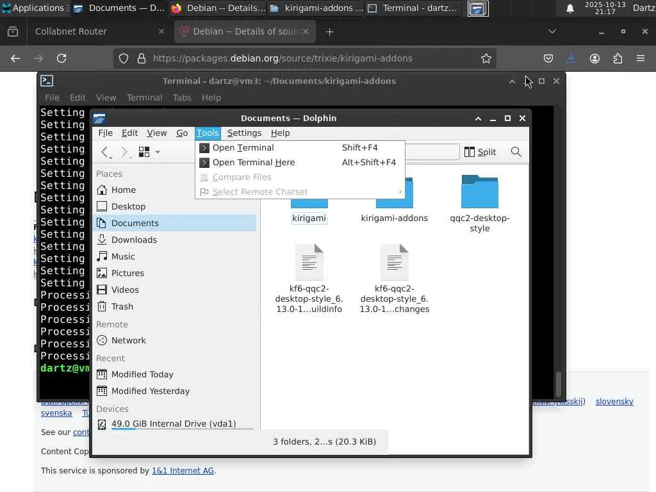The image size is (656, 492).
Task: Open Dolphin Settings menu
Action: coord(244,133)
